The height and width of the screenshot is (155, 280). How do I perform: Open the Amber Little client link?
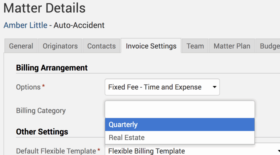click(x=25, y=25)
